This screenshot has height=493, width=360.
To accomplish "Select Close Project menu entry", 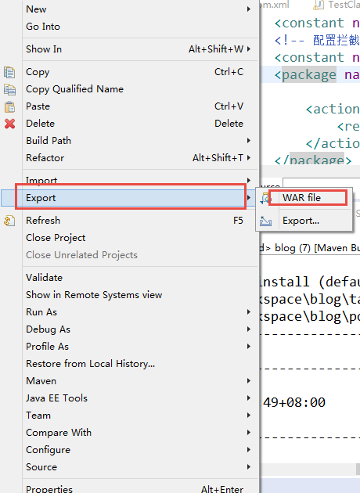I will (x=56, y=238).
